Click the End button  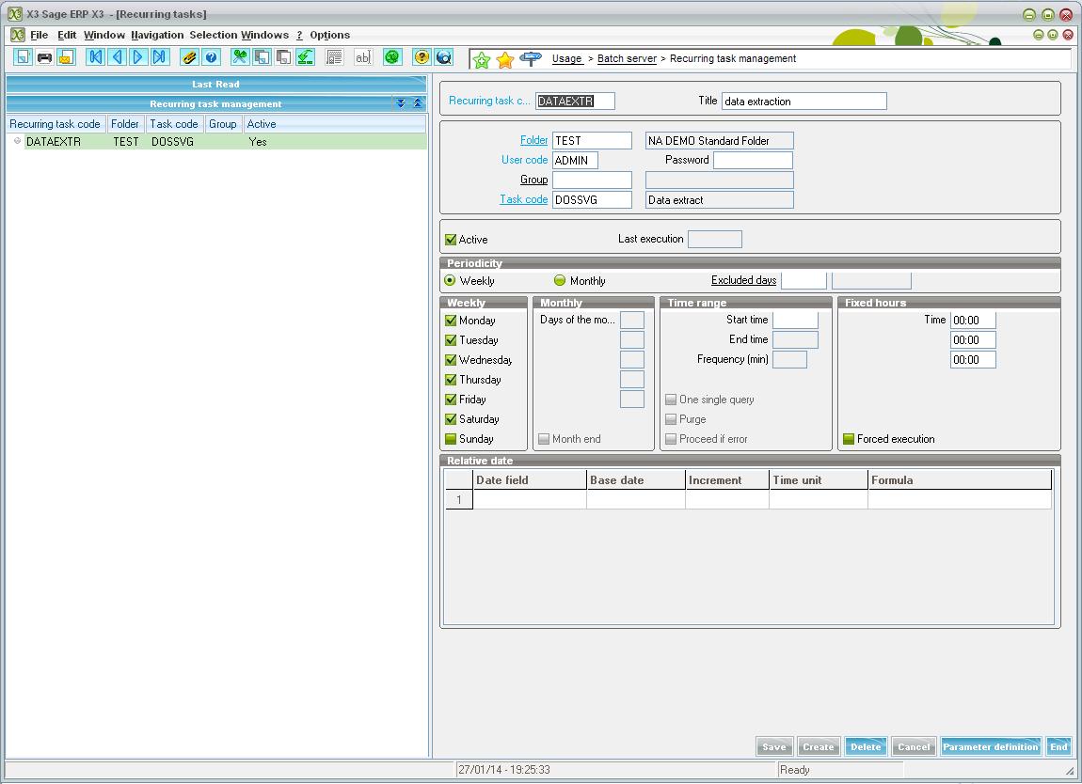pyautogui.click(x=1058, y=746)
